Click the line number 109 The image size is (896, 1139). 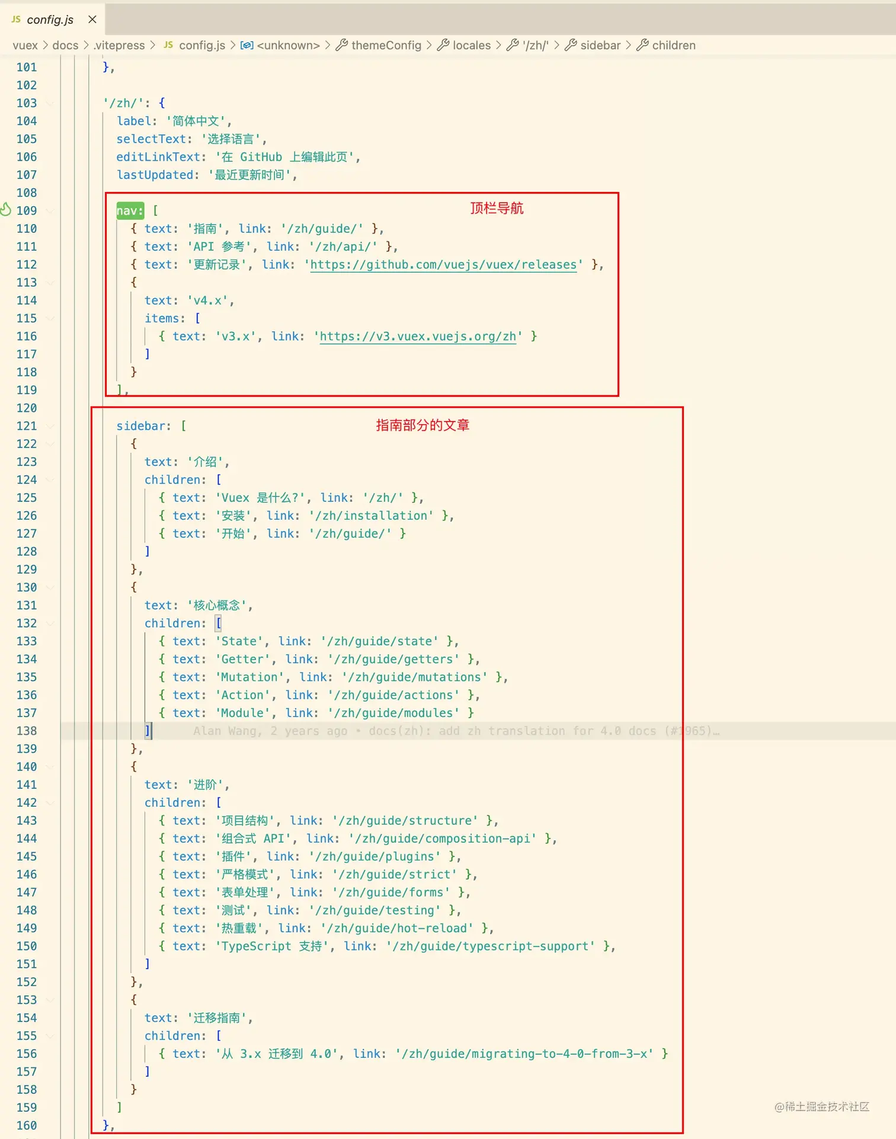27,210
